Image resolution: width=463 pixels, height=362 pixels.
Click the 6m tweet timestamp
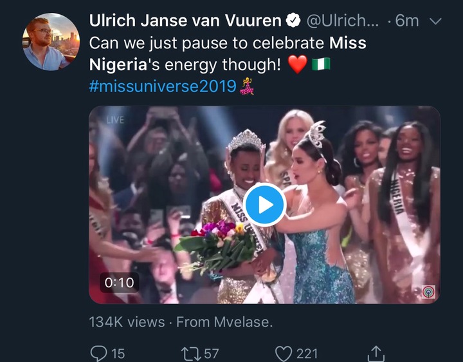pyautogui.click(x=407, y=21)
